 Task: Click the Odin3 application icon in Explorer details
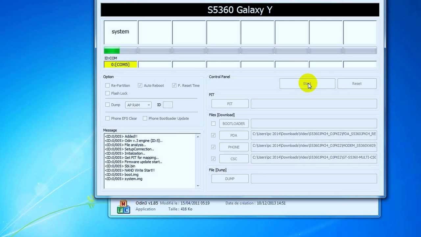point(123,207)
